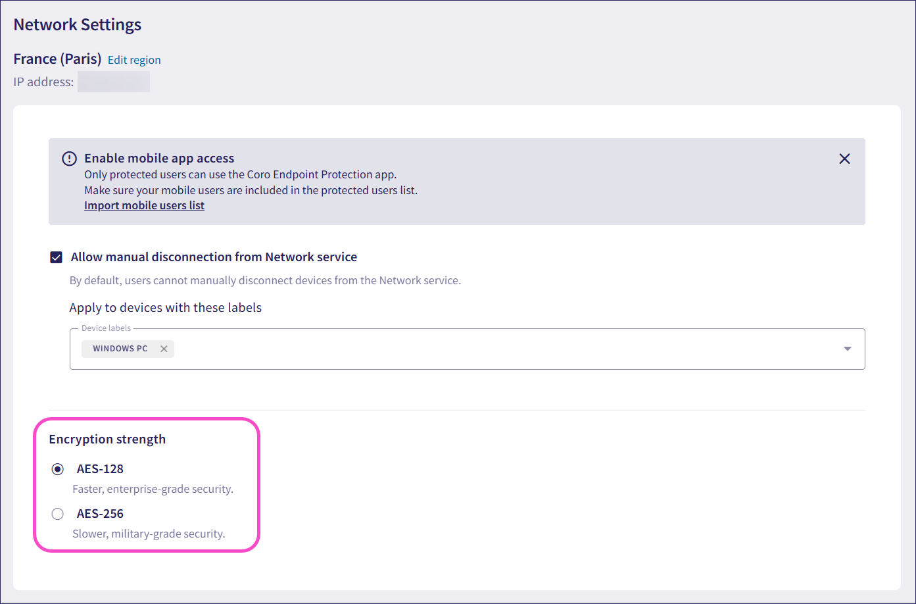Viewport: 916px width, 604px height.
Task: Dismiss the mobile app access banner
Action: pos(844,159)
